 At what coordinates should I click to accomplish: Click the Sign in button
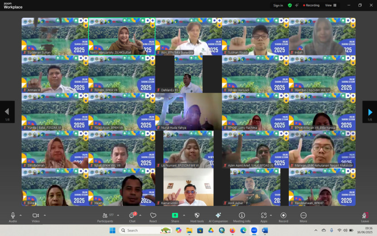coord(278,5)
